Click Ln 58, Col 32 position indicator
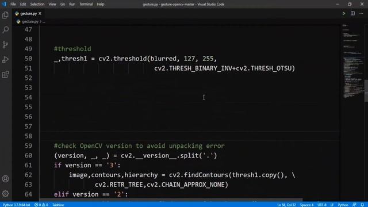Image resolution: width=368 pixels, height=207 pixels. coord(286,205)
